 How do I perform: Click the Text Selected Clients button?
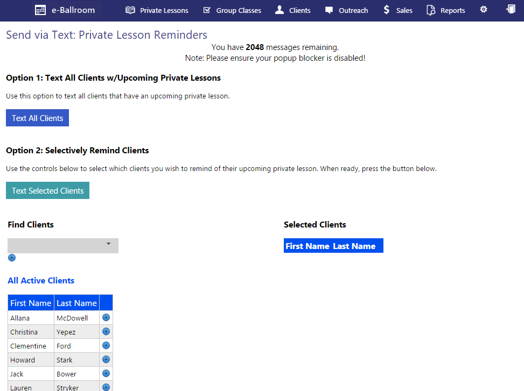point(47,190)
